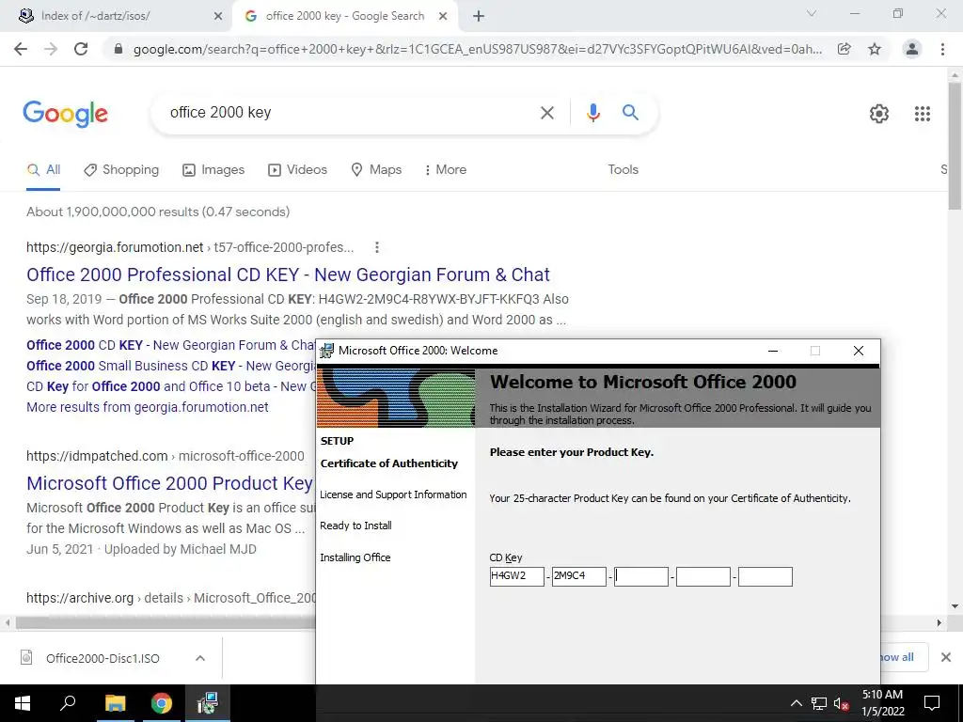
Task: Open the clock showing 5:10 AM
Action: [x=882, y=703]
